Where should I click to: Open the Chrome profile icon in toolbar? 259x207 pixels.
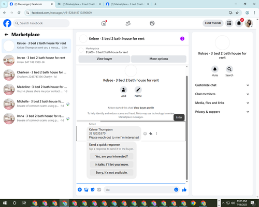coord(247,13)
